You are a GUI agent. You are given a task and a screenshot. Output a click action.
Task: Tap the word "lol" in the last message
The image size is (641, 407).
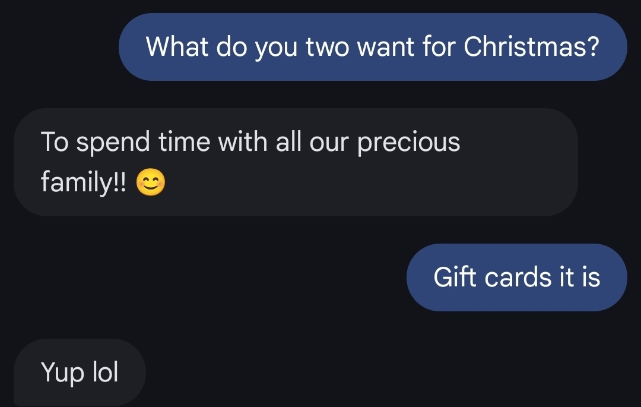point(105,373)
